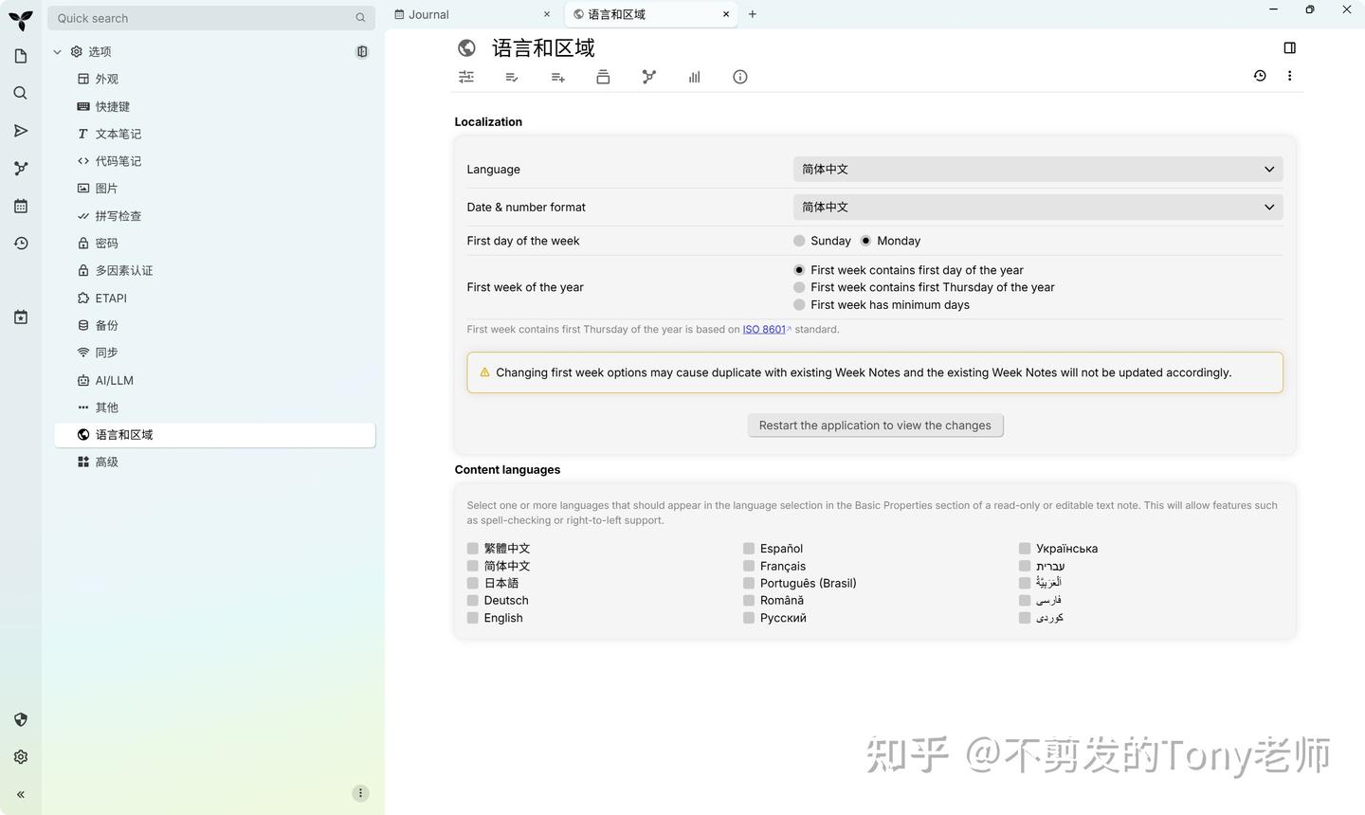The height and width of the screenshot is (815, 1365).
Task: Open the Language dropdown
Action: (1037, 169)
